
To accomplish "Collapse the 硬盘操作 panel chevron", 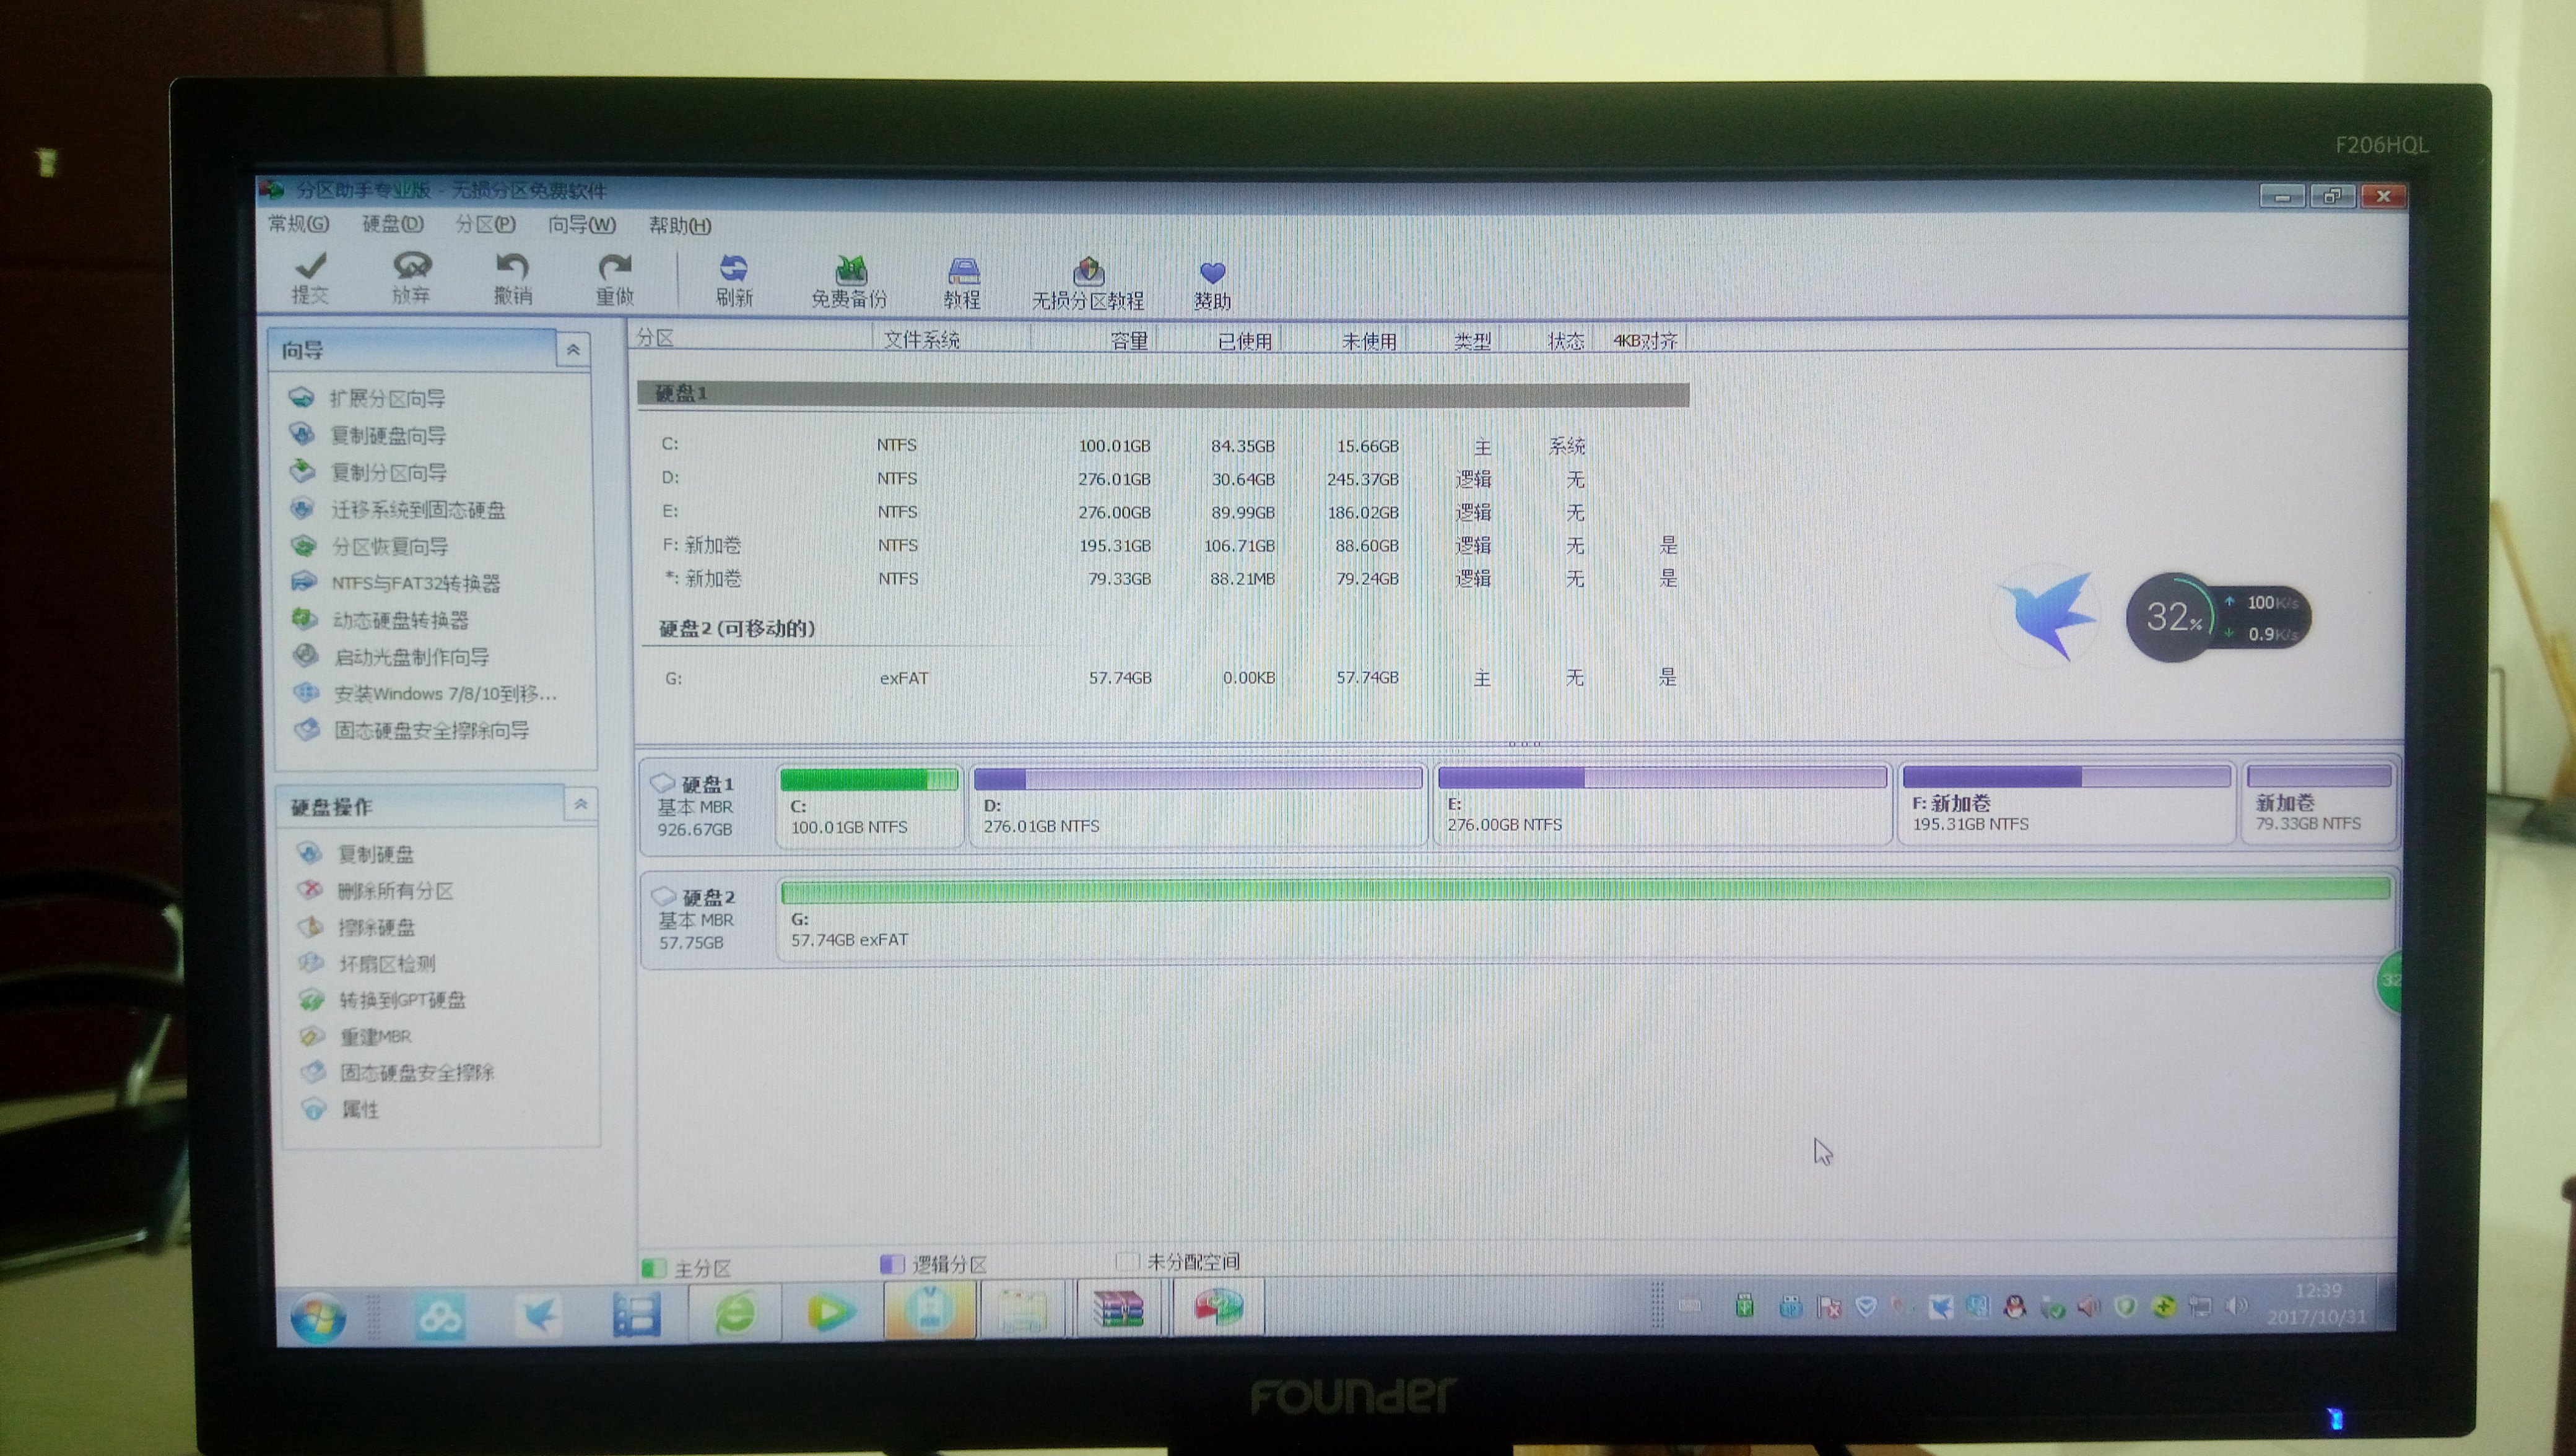I will click(x=580, y=805).
